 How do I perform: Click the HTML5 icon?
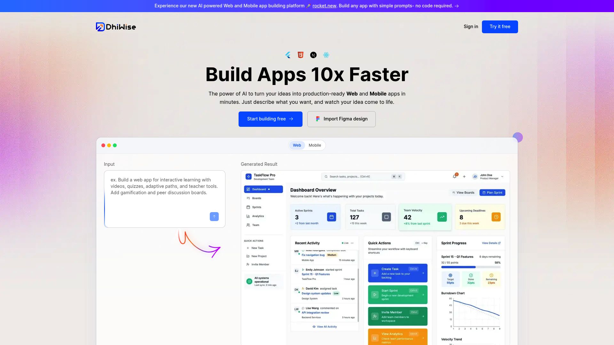tap(300, 55)
